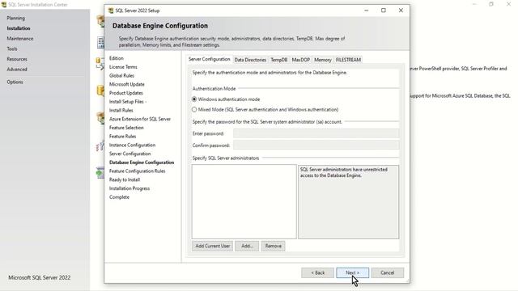518x291 pixels.
Task: Open Resources in Installation Center sidebar
Action: [x=17, y=59]
